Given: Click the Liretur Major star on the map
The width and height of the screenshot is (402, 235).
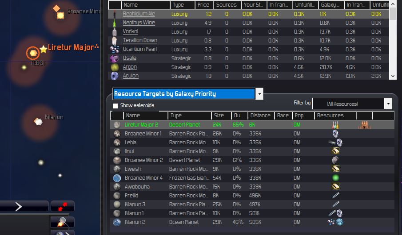Looking at the screenshot, I should [x=33, y=53].
